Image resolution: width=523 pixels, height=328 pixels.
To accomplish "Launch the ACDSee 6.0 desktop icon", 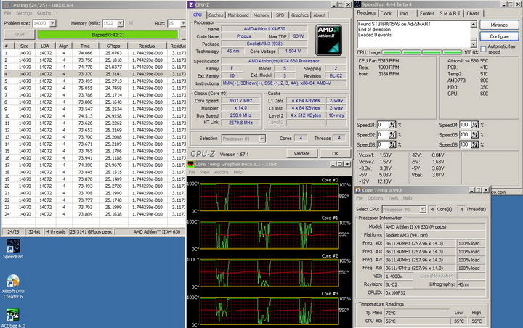I will tap(12, 314).
